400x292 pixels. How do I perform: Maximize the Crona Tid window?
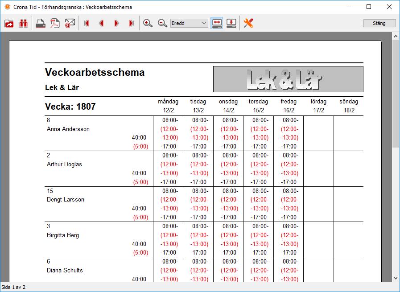(369, 7)
